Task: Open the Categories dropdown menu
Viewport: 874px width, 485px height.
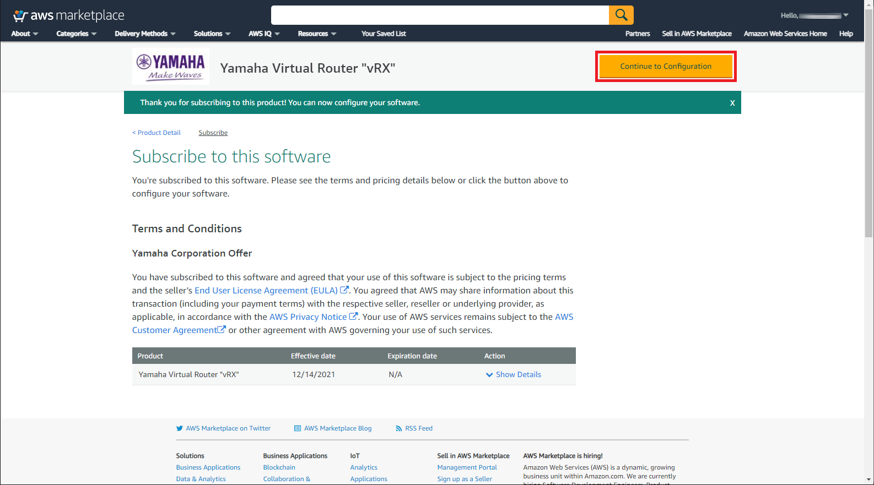Action: [76, 34]
